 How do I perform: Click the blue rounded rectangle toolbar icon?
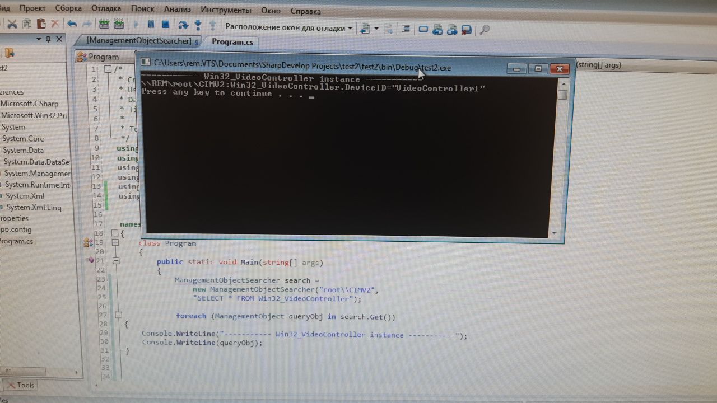(x=423, y=29)
